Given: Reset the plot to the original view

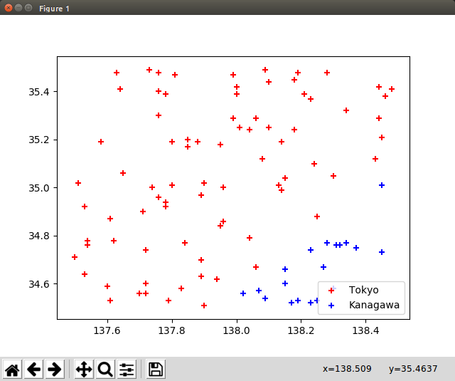Looking at the screenshot, I should [12, 370].
